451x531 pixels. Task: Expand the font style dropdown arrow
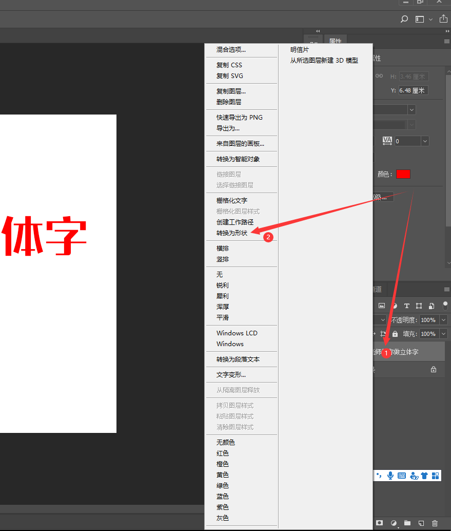coord(411,125)
